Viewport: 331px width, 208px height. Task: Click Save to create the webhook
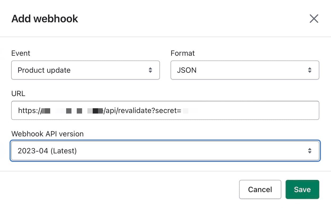302,189
